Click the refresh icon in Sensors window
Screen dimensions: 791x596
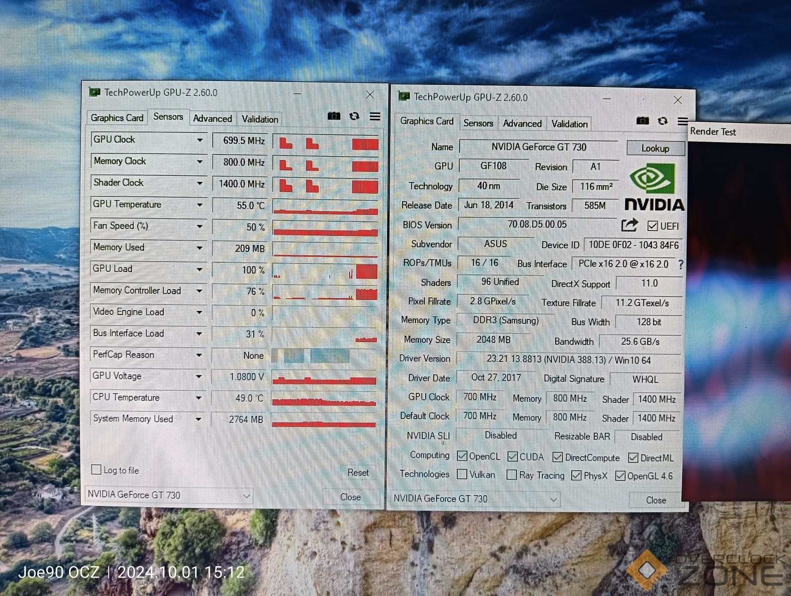tap(354, 116)
